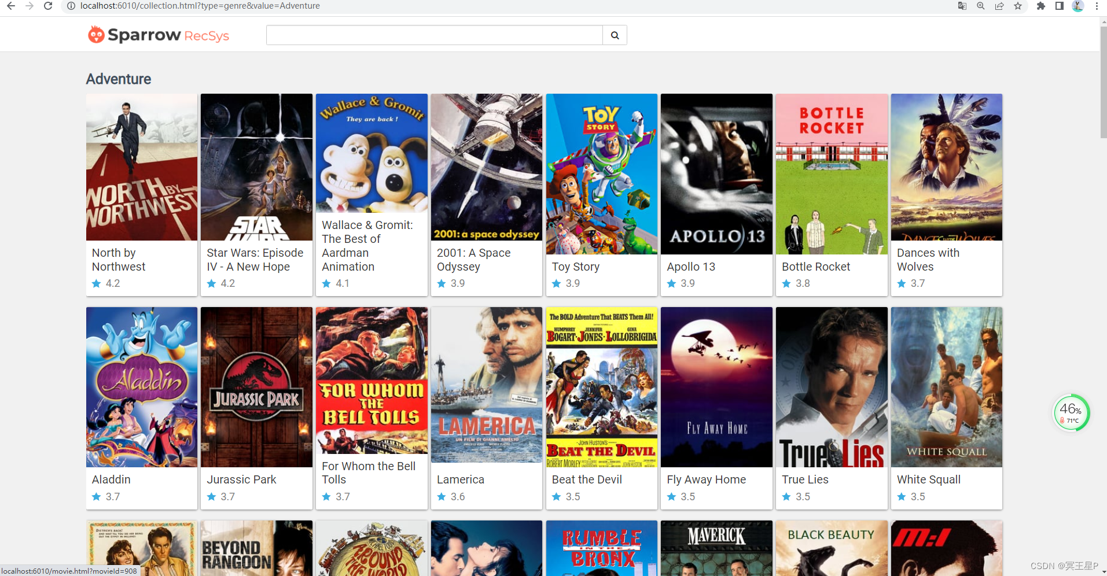The height and width of the screenshot is (576, 1107).
Task: Focus the movie search input box
Action: pos(435,35)
